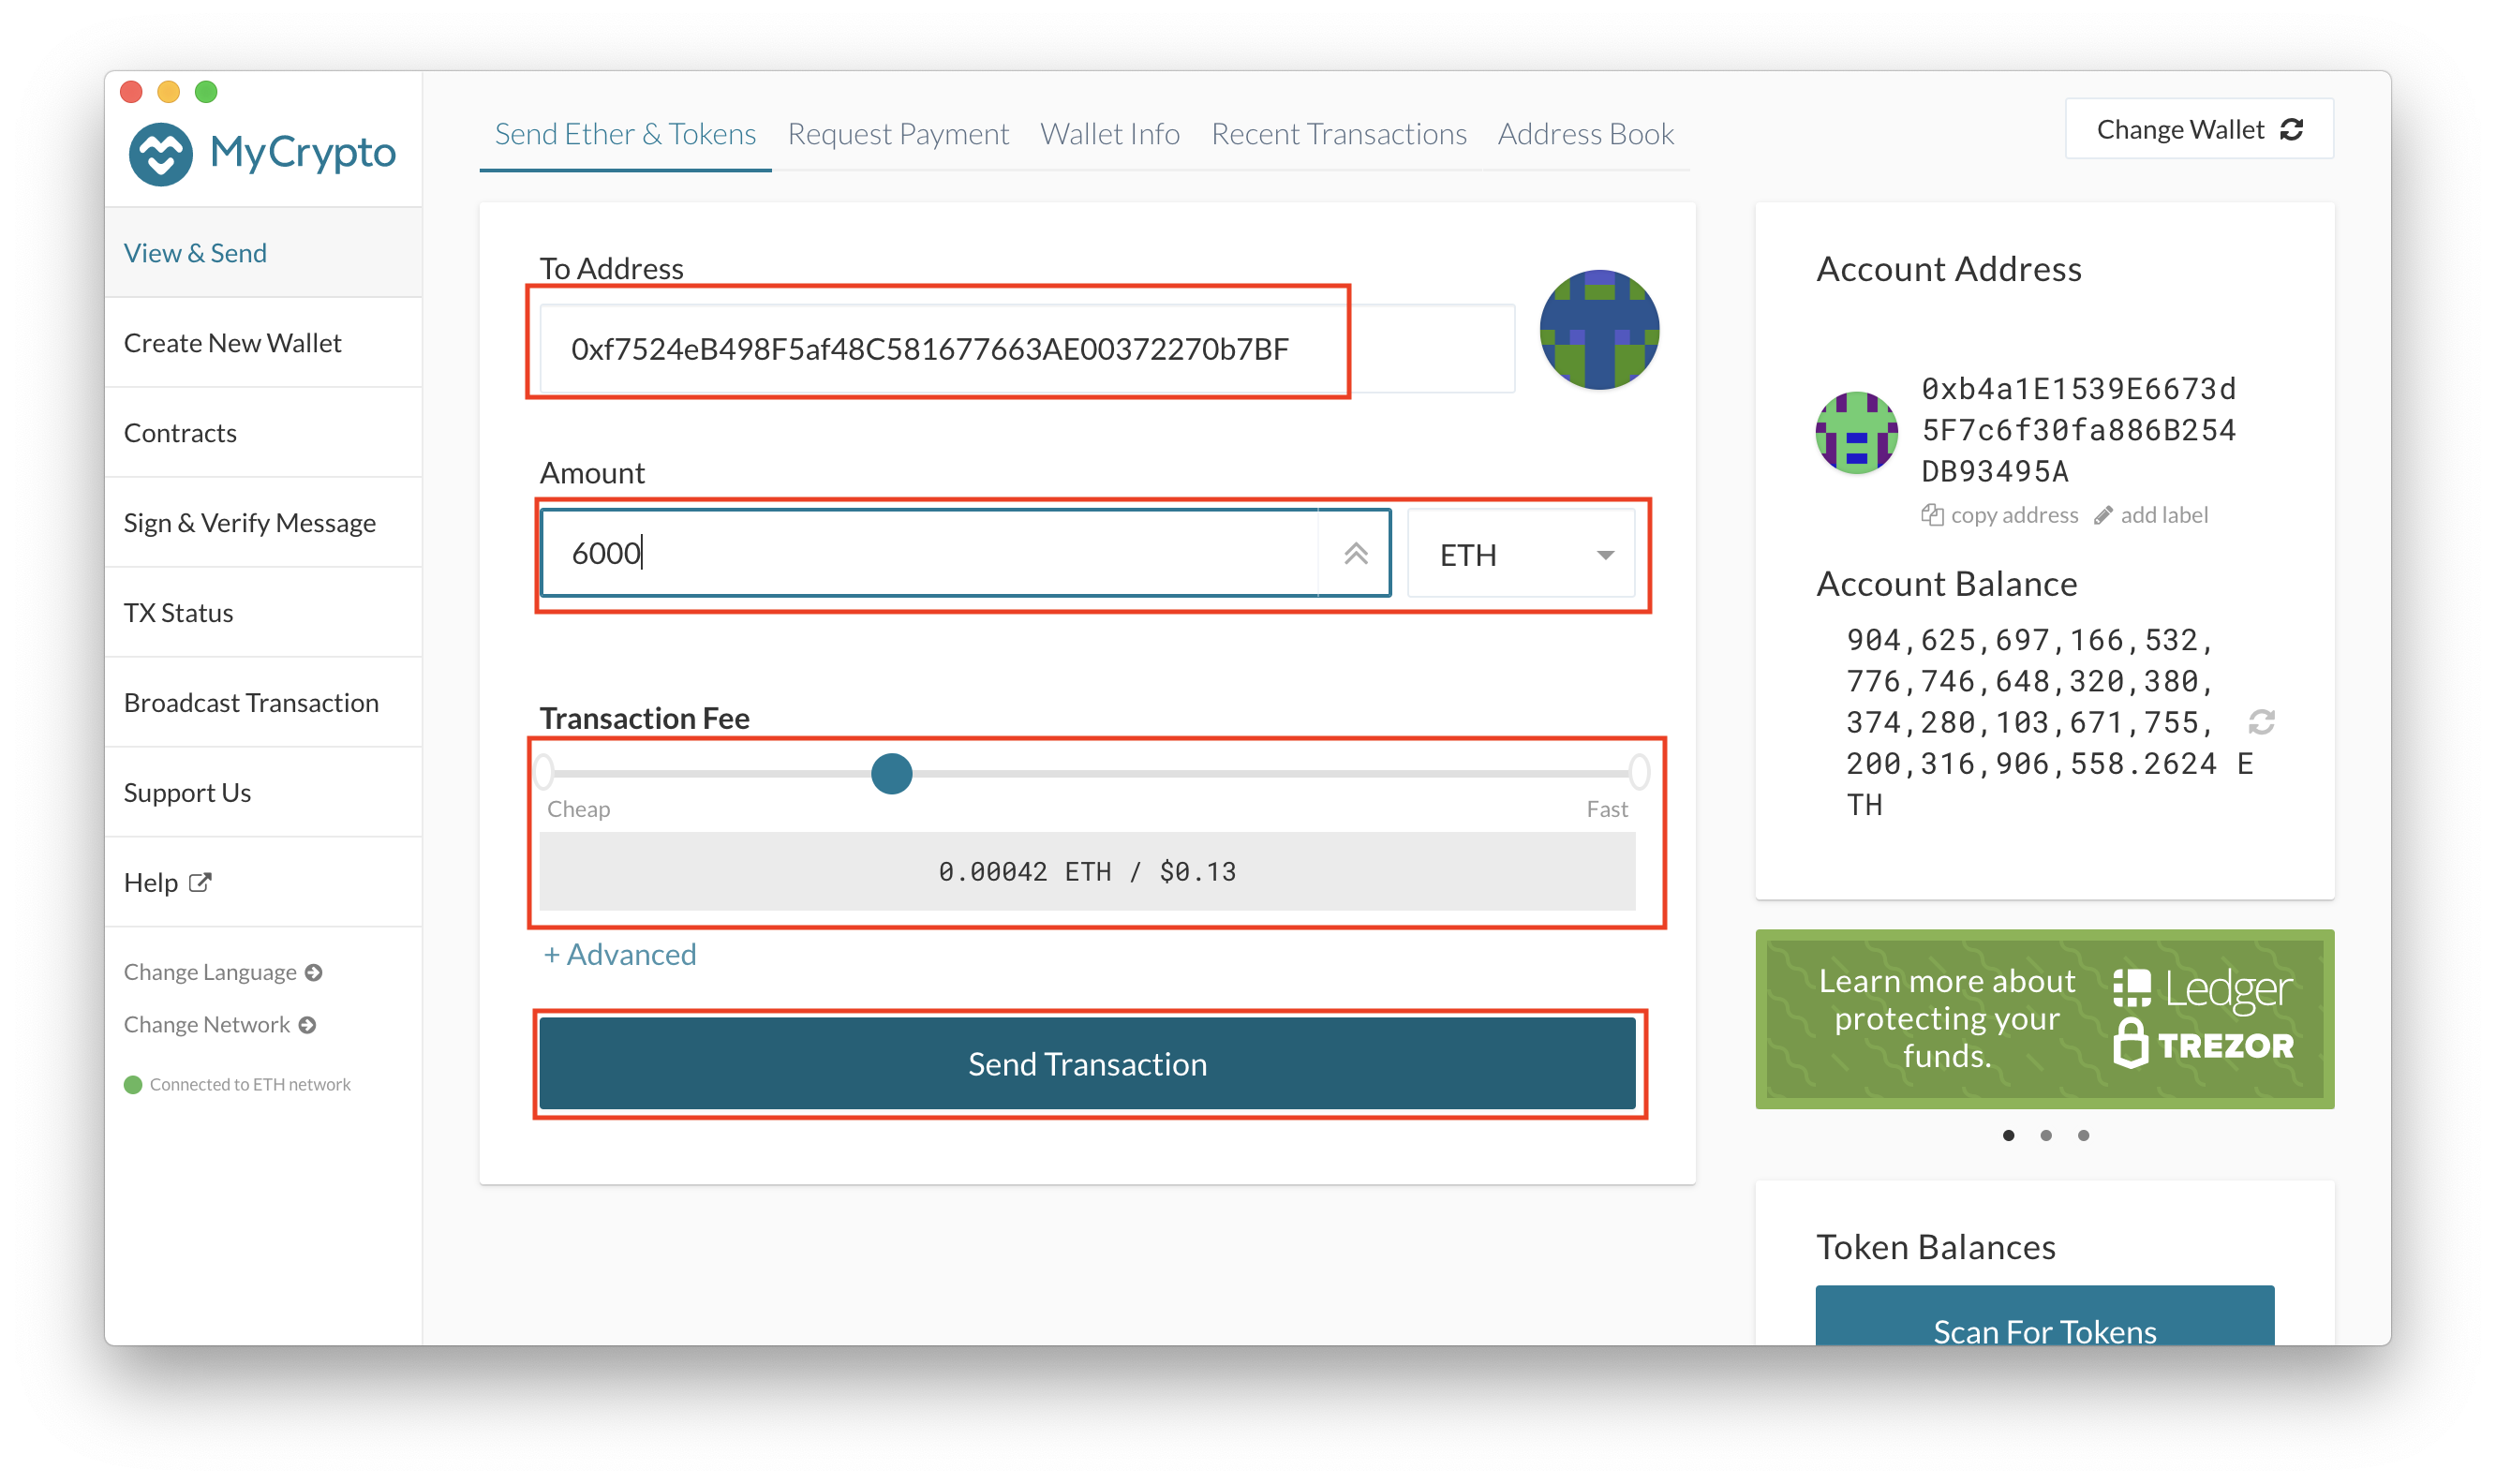Screen dimensions: 2496x1484
Task: Click the recipient address identicon
Action: [x=1598, y=330]
